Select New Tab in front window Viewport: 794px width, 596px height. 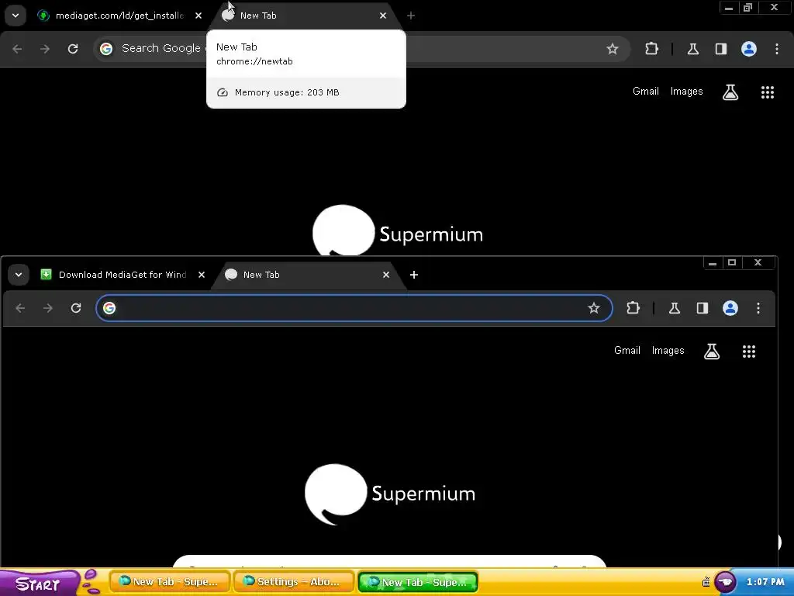point(308,275)
